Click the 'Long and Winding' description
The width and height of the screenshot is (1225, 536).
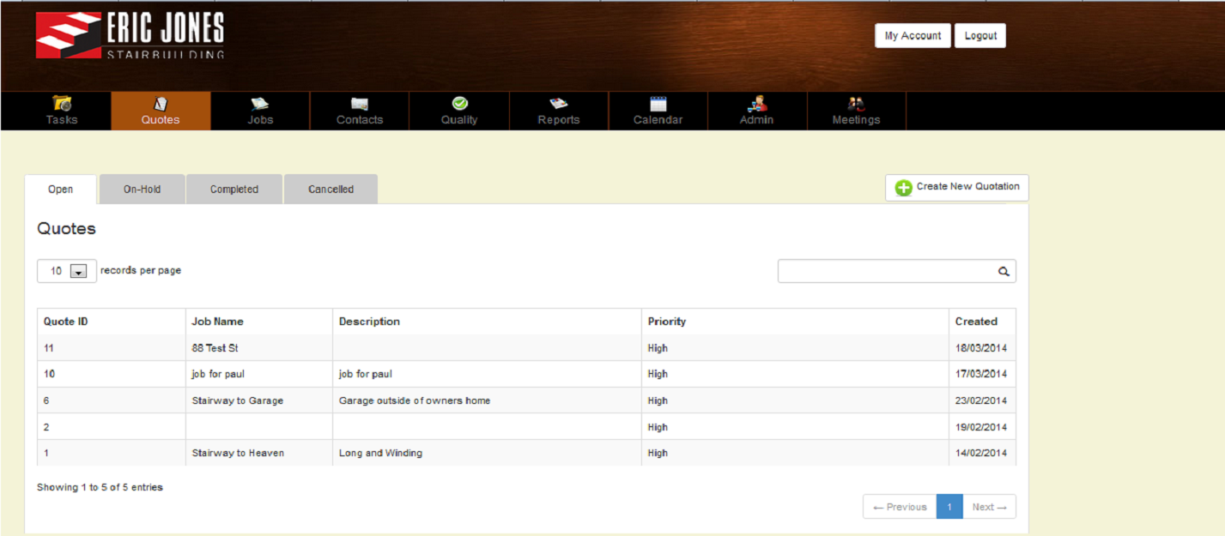point(380,453)
